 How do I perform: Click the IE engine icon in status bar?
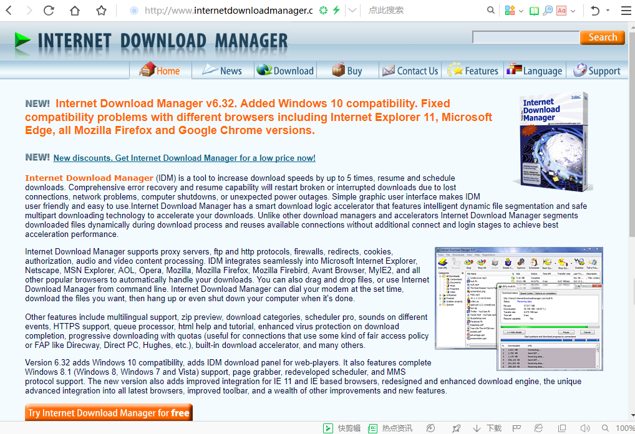(x=538, y=428)
